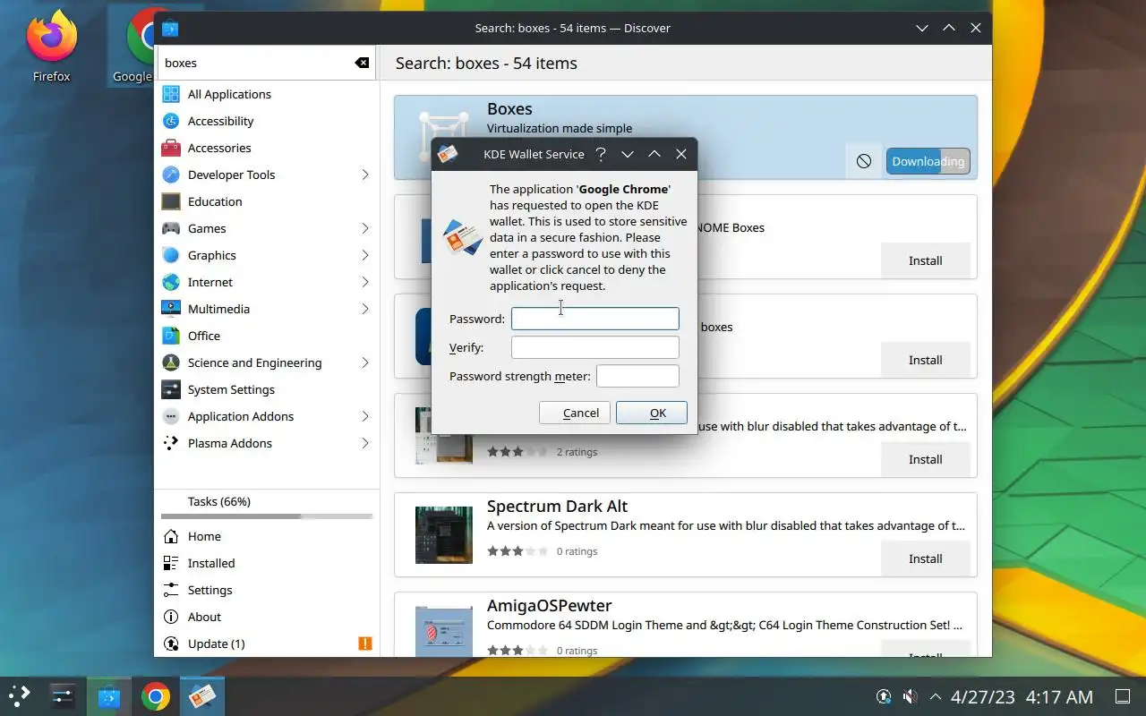Click the updates tray icon
1146x716 pixels.
point(884,696)
